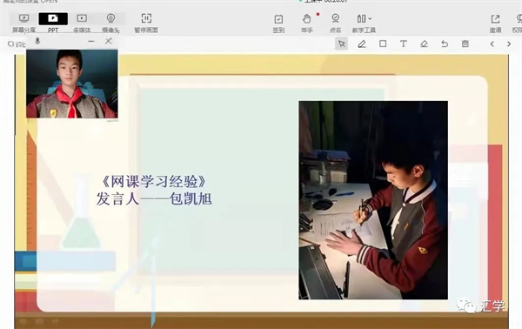The height and width of the screenshot is (329, 522).
Task: Minimize the floating video window
Action: point(91,41)
